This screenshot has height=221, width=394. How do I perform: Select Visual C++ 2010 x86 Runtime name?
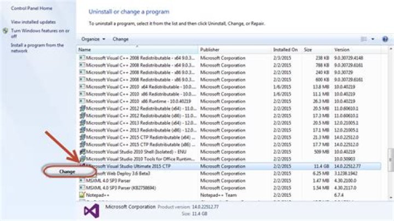tap(138, 101)
